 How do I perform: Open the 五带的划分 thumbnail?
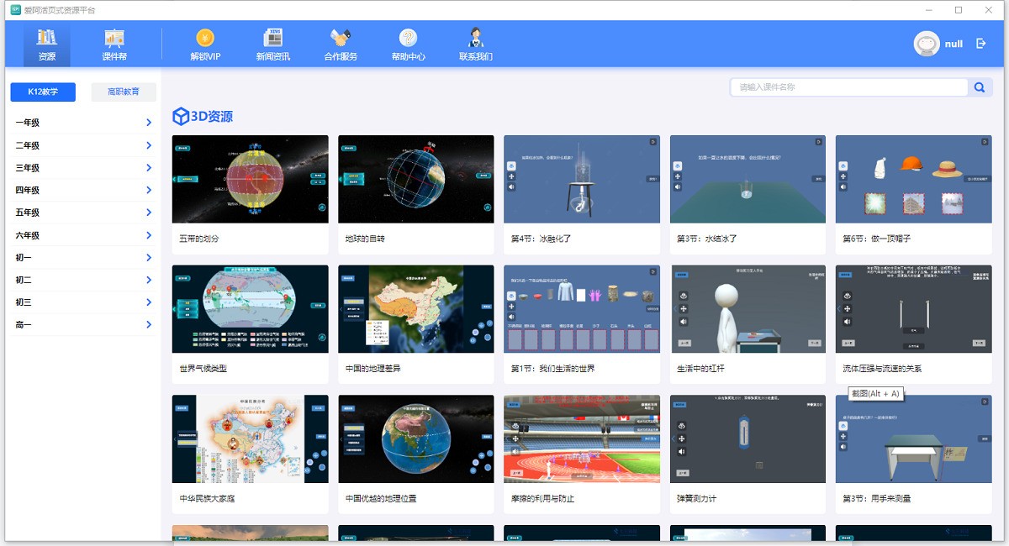point(250,179)
